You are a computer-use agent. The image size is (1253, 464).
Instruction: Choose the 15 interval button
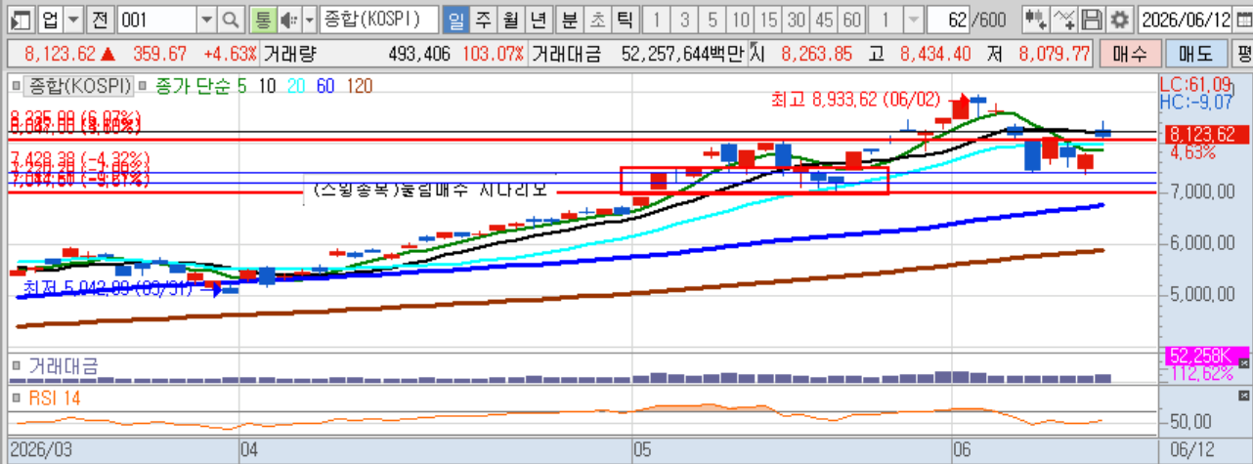[769, 20]
